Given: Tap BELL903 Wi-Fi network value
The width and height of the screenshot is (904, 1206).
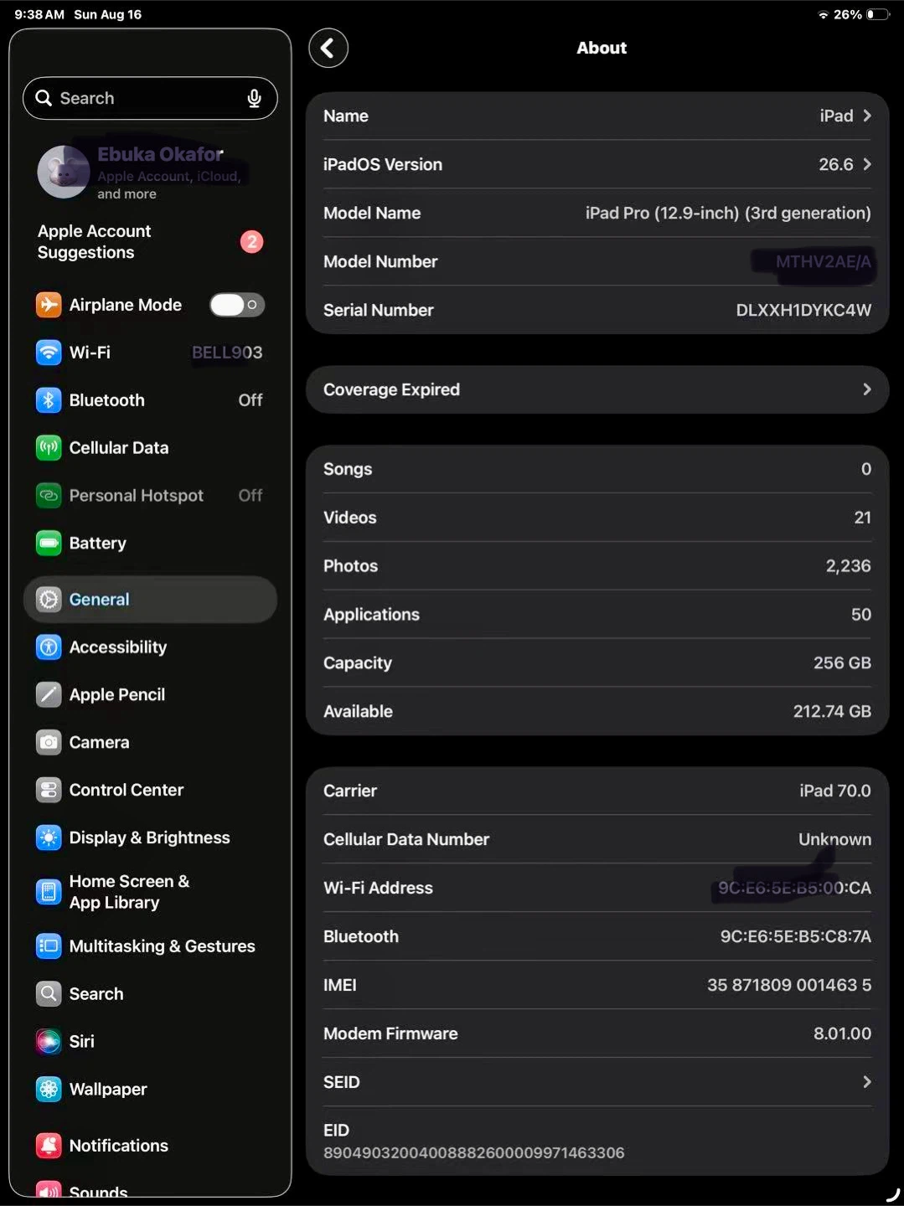Looking at the screenshot, I should click(x=227, y=353).
